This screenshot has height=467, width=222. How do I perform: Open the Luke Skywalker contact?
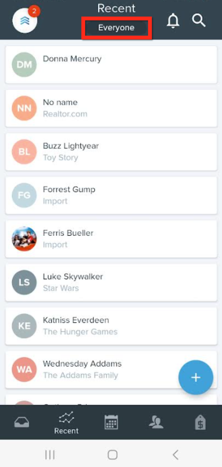pyautogui.click(x=111, y=282)
